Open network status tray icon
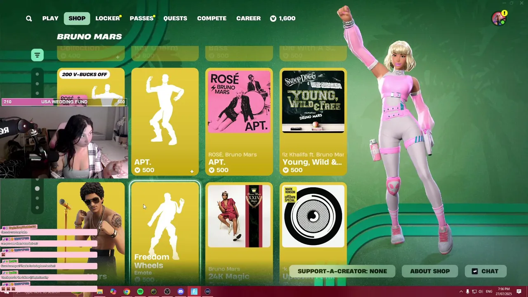The height and width of the screenshot is (297, 528). pos(474,292)
